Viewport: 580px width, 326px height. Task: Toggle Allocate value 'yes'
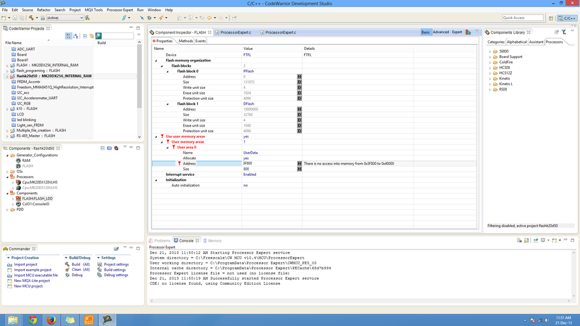pos(246,158)
